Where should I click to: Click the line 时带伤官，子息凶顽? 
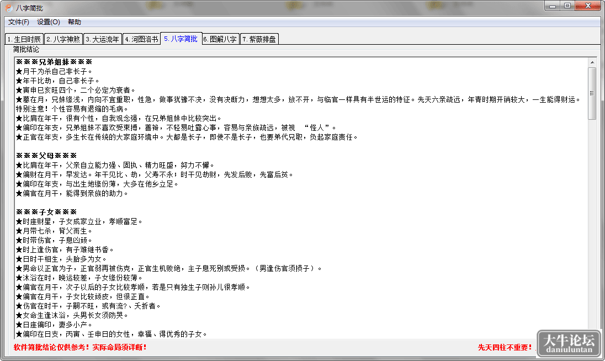[54, 240]
